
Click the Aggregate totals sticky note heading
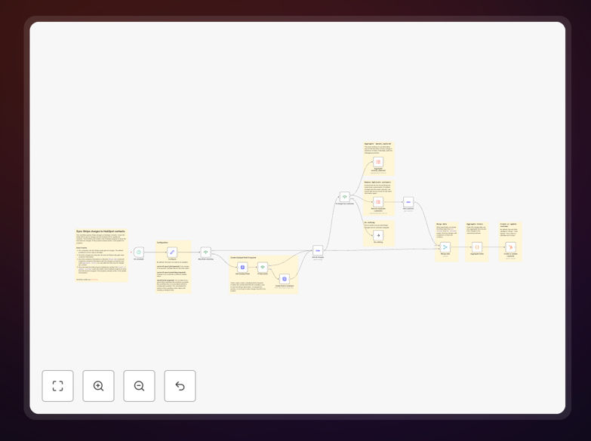(x=475, y=224)
